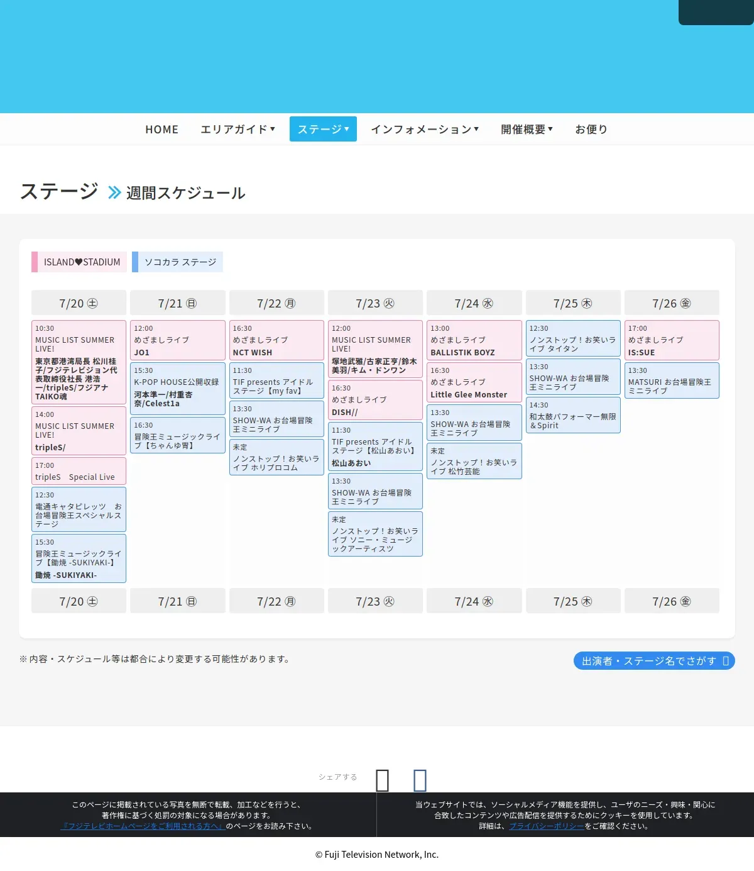
Task: Expand the インフォメーション dropdown menu
Action: click(425, 129)
